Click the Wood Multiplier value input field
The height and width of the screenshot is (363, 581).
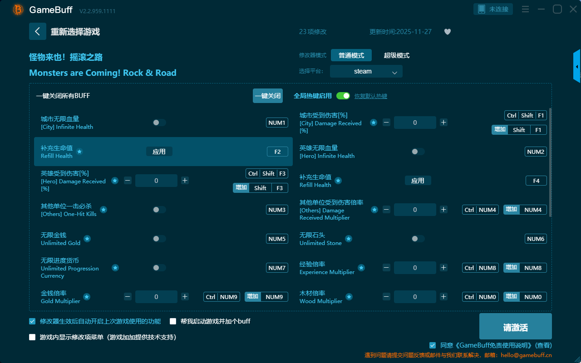pos(415,297)
